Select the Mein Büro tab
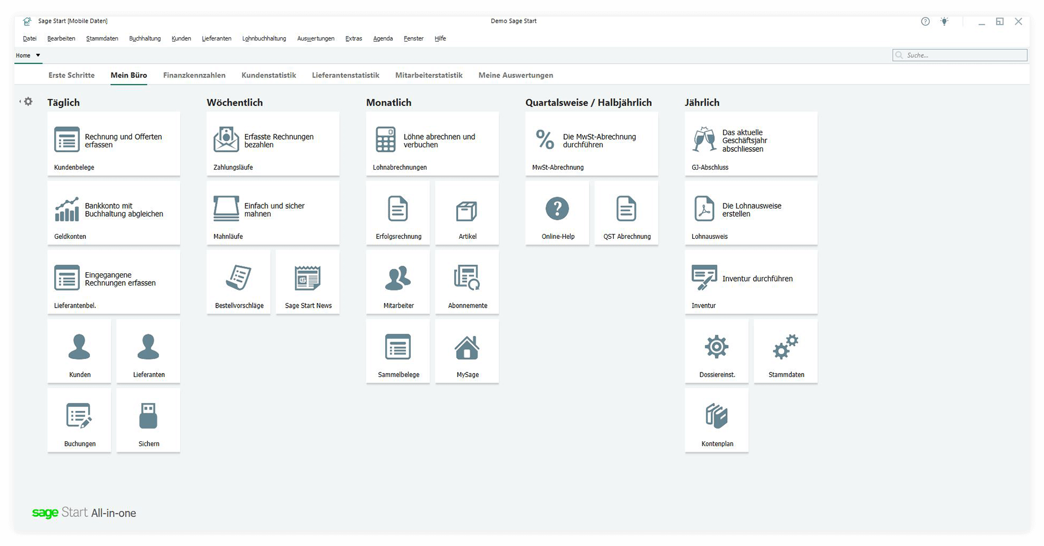This screenshot has height=546, width=1044. point(129,75)
